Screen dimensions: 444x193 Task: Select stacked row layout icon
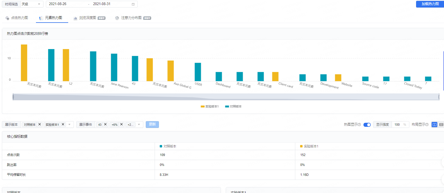point(441,125)
